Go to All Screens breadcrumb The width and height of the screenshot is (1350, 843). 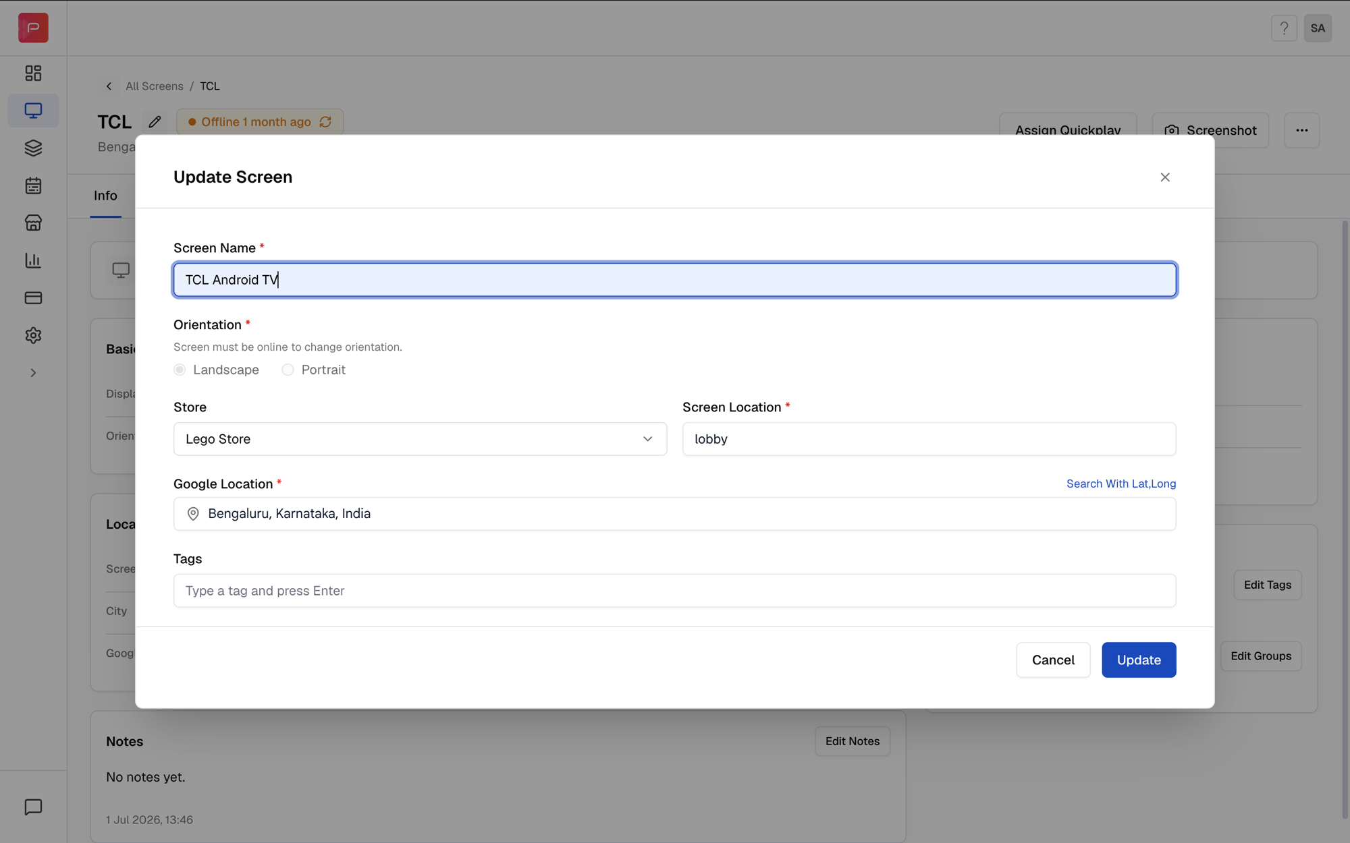(x=154, y=86)
